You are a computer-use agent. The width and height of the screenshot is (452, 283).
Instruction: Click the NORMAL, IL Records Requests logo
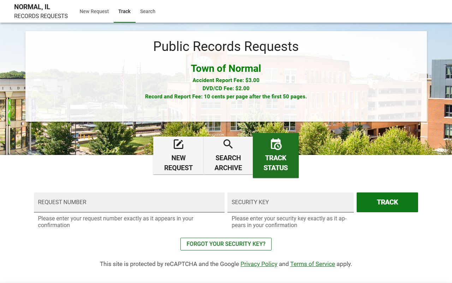point(41,11)
